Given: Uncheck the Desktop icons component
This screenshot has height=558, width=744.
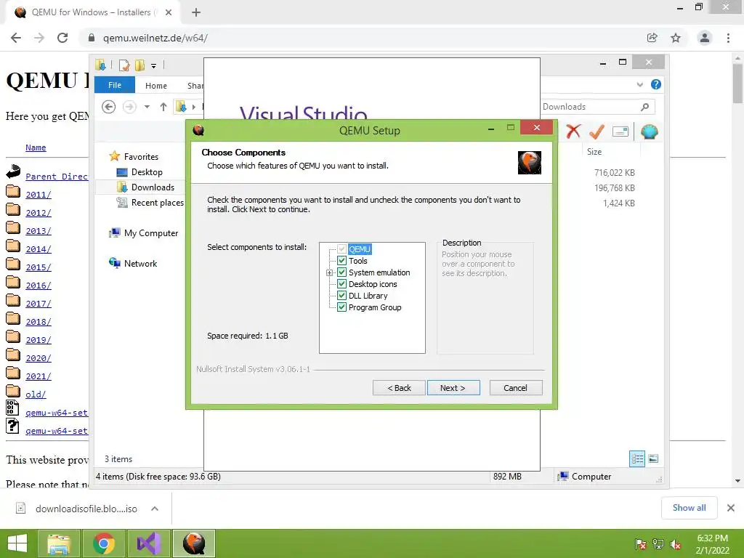Looking at the screenshot, I should 341,284.
